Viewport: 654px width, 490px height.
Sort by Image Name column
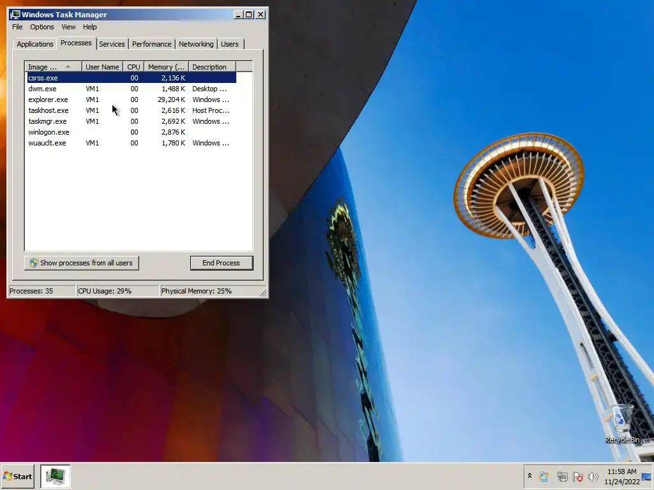pos(54,67)
